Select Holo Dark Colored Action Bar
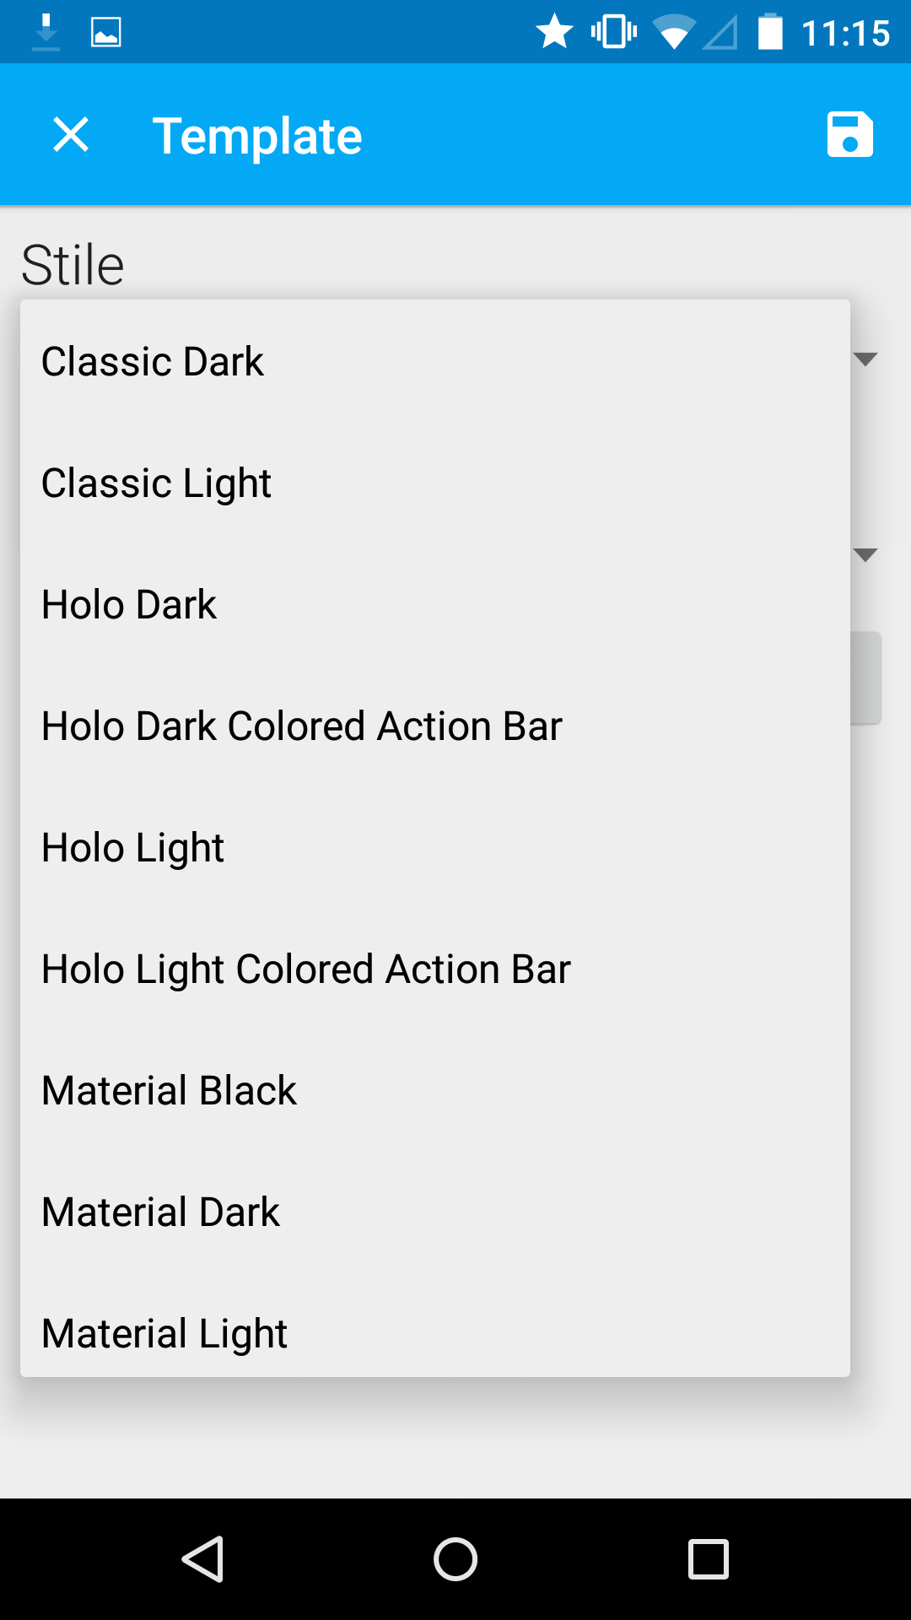This screenshot has height=1620, width=911. [x=435, y=726]
